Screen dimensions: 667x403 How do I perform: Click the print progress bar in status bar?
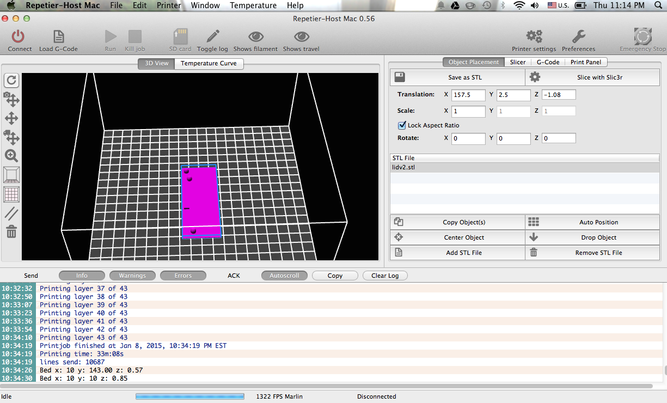(x=189, y=396)
